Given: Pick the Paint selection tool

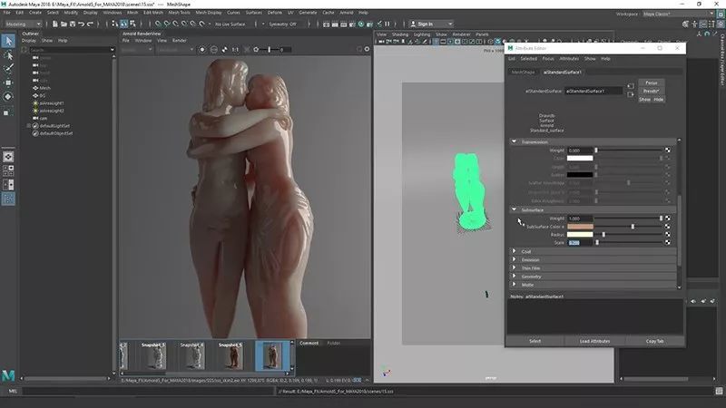Looking at the screenshot, I should 8,68.
